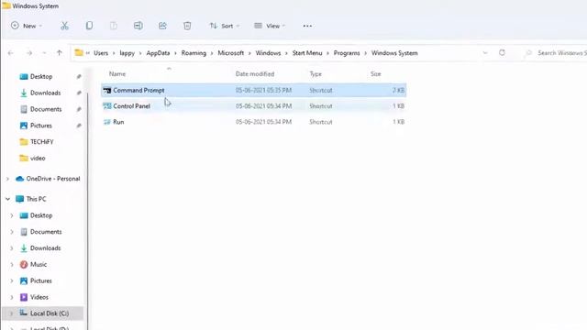This screenshot has width=587, height=330.
Task: Sort by the Type column header
Action: [316, 74]
